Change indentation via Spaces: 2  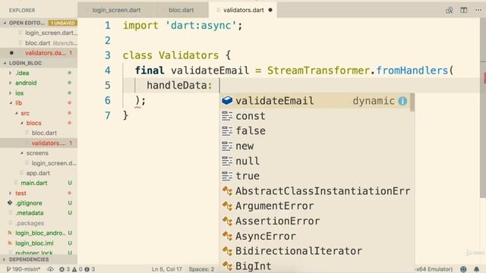click(201, 269)
